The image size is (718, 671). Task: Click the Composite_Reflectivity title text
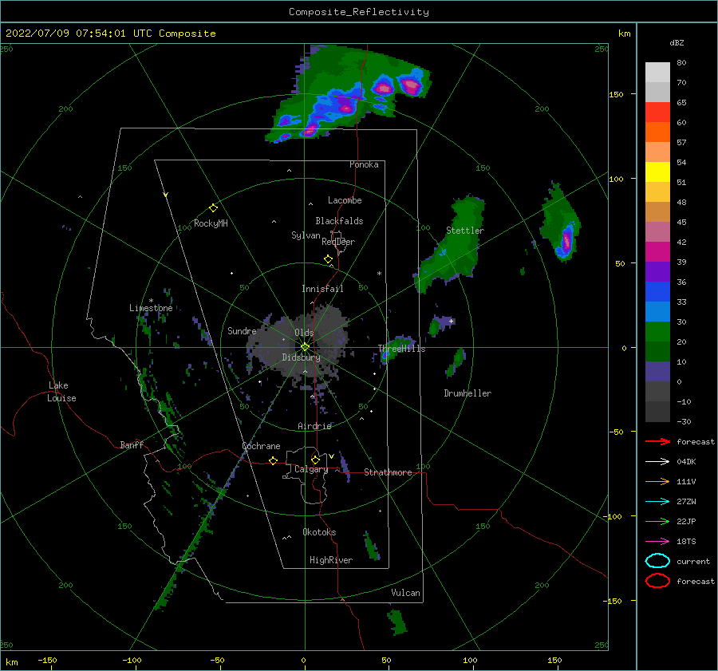pos(359,12)
